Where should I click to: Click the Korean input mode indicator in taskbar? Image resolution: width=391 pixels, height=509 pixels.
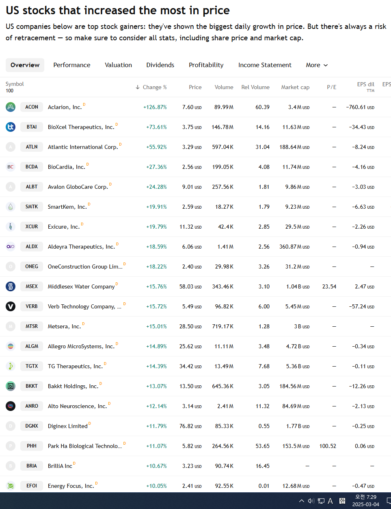tap(342, 501)
